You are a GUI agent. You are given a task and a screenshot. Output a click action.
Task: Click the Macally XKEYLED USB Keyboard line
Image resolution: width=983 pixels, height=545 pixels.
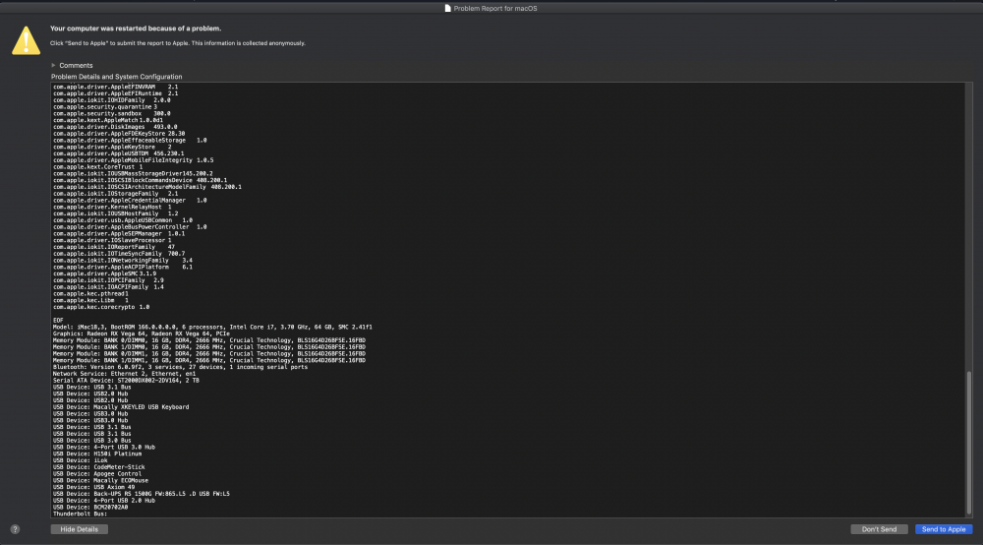121,407
